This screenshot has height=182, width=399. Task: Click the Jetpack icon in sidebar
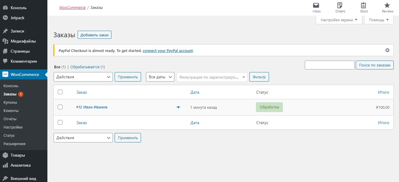[5, 18]
